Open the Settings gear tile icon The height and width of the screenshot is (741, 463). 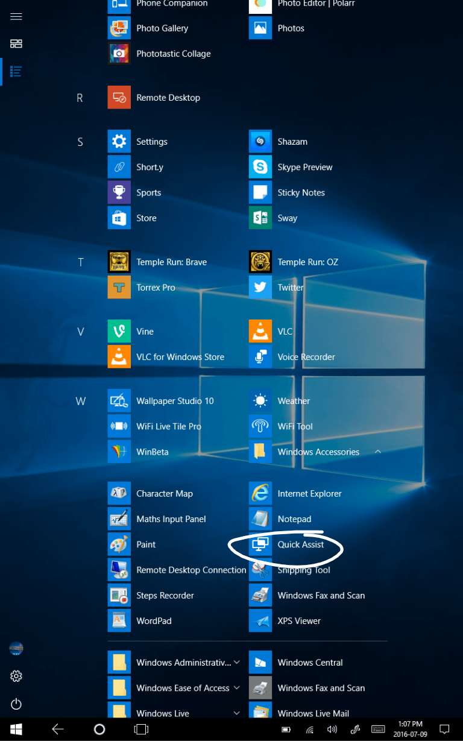click(x=119, y=142)
